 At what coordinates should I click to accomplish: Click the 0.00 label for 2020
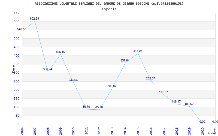pos(202,122)
